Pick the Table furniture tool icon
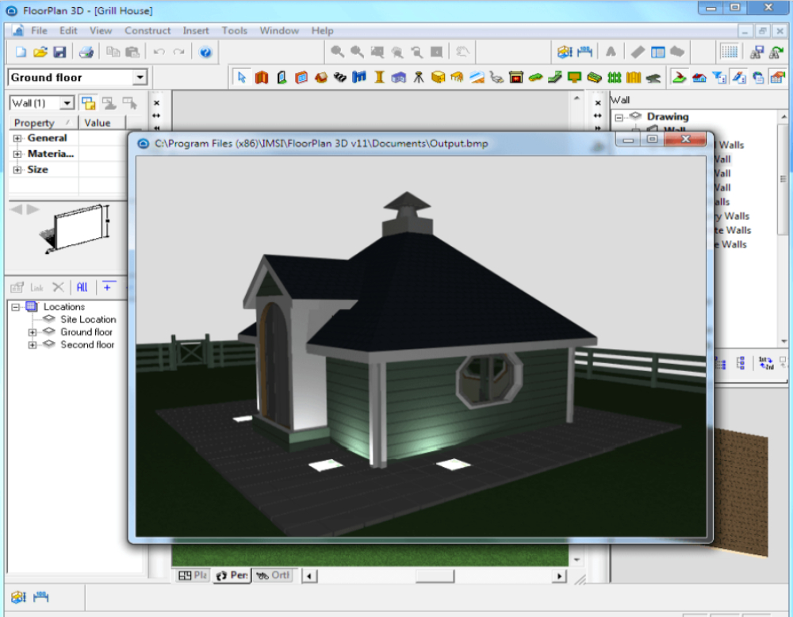Screen dimensions: 793x617 point(458,78)
